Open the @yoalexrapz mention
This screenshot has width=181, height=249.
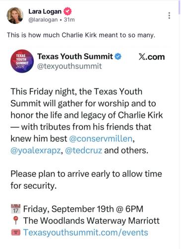[x=36, y=150]
